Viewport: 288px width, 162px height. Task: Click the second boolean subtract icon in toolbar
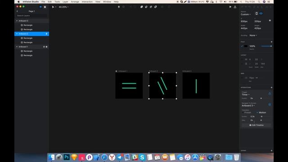(146, 7)
